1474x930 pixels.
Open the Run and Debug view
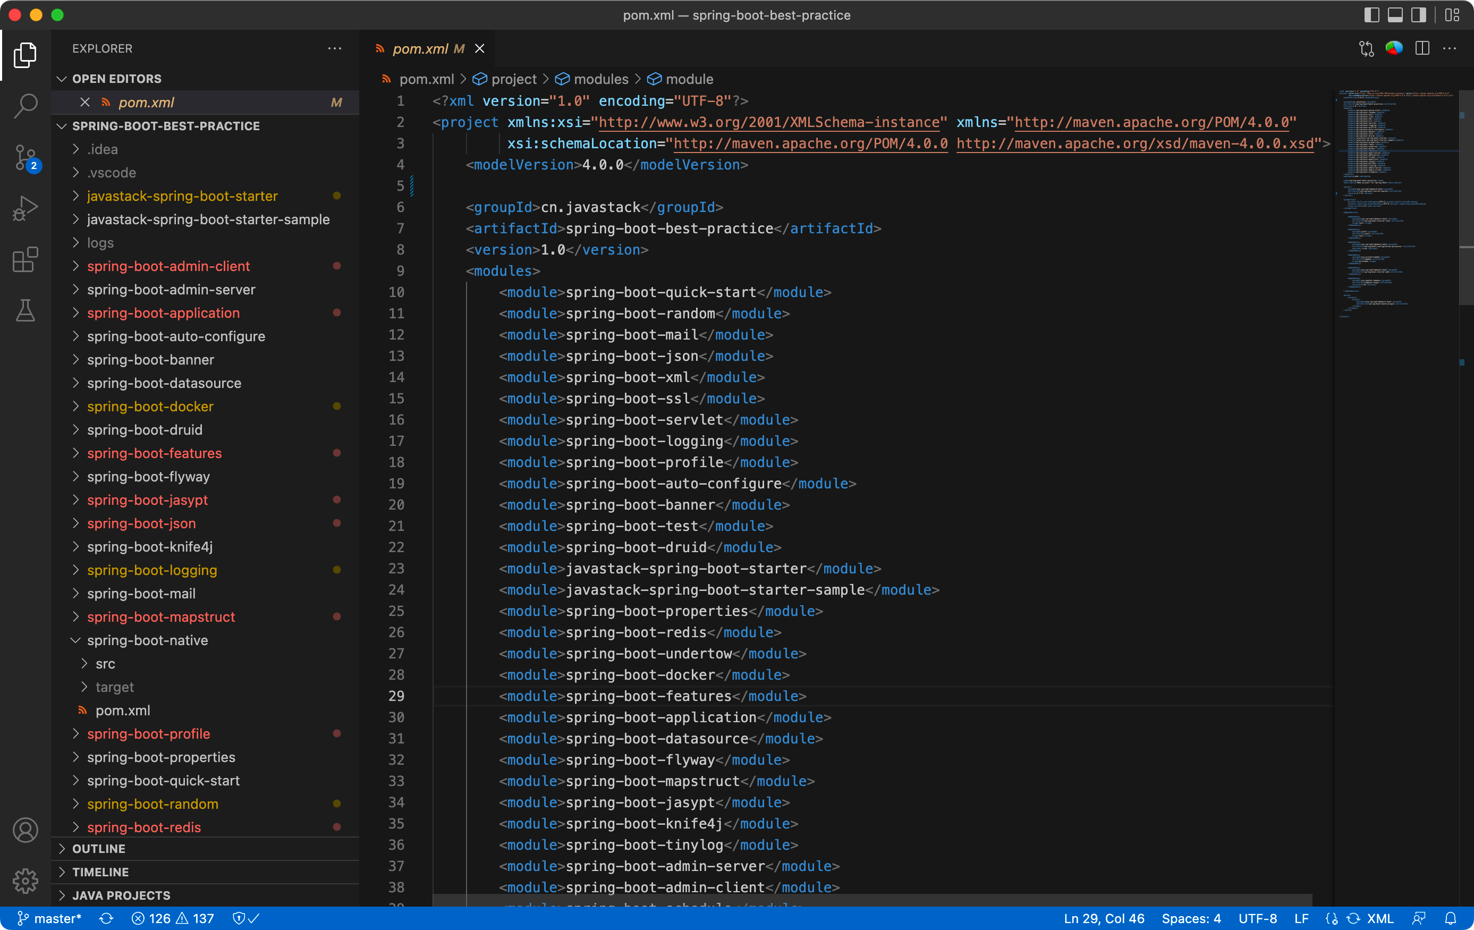[25, 209]
